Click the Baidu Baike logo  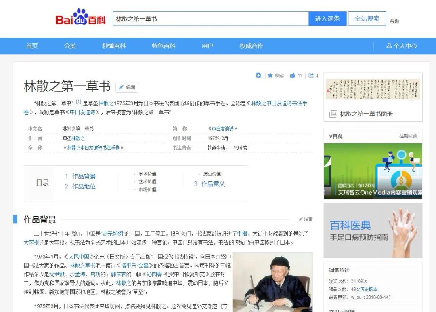pos(81,17)
